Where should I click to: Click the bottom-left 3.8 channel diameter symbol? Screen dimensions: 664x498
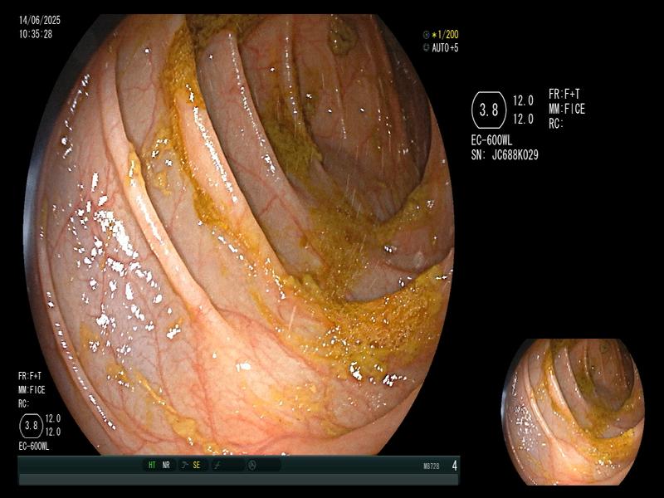(x=31, y=426)
